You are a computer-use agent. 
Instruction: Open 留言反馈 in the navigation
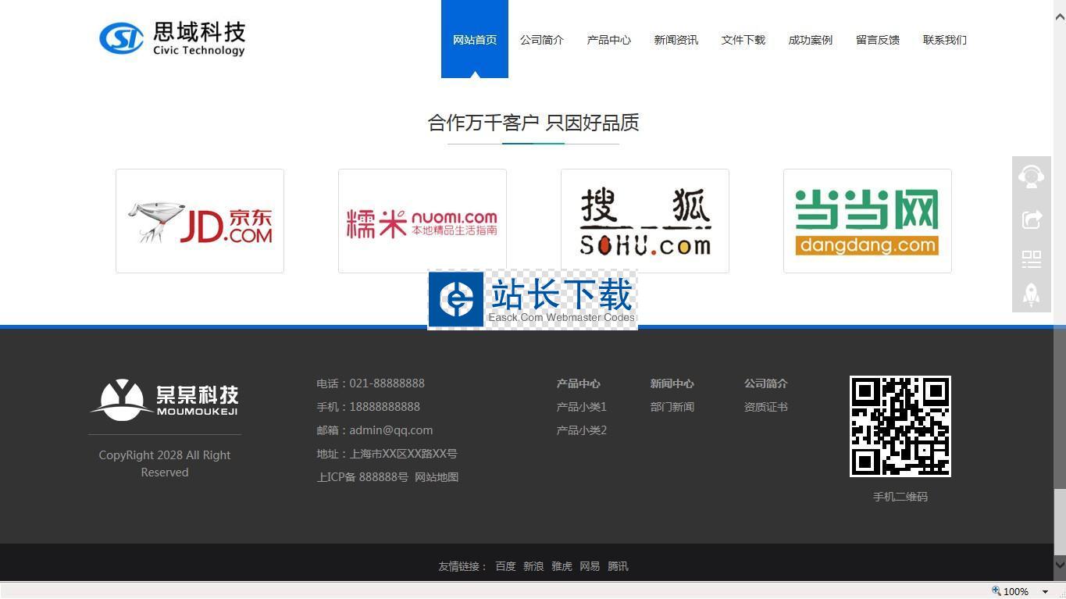[x=878, y=40]
